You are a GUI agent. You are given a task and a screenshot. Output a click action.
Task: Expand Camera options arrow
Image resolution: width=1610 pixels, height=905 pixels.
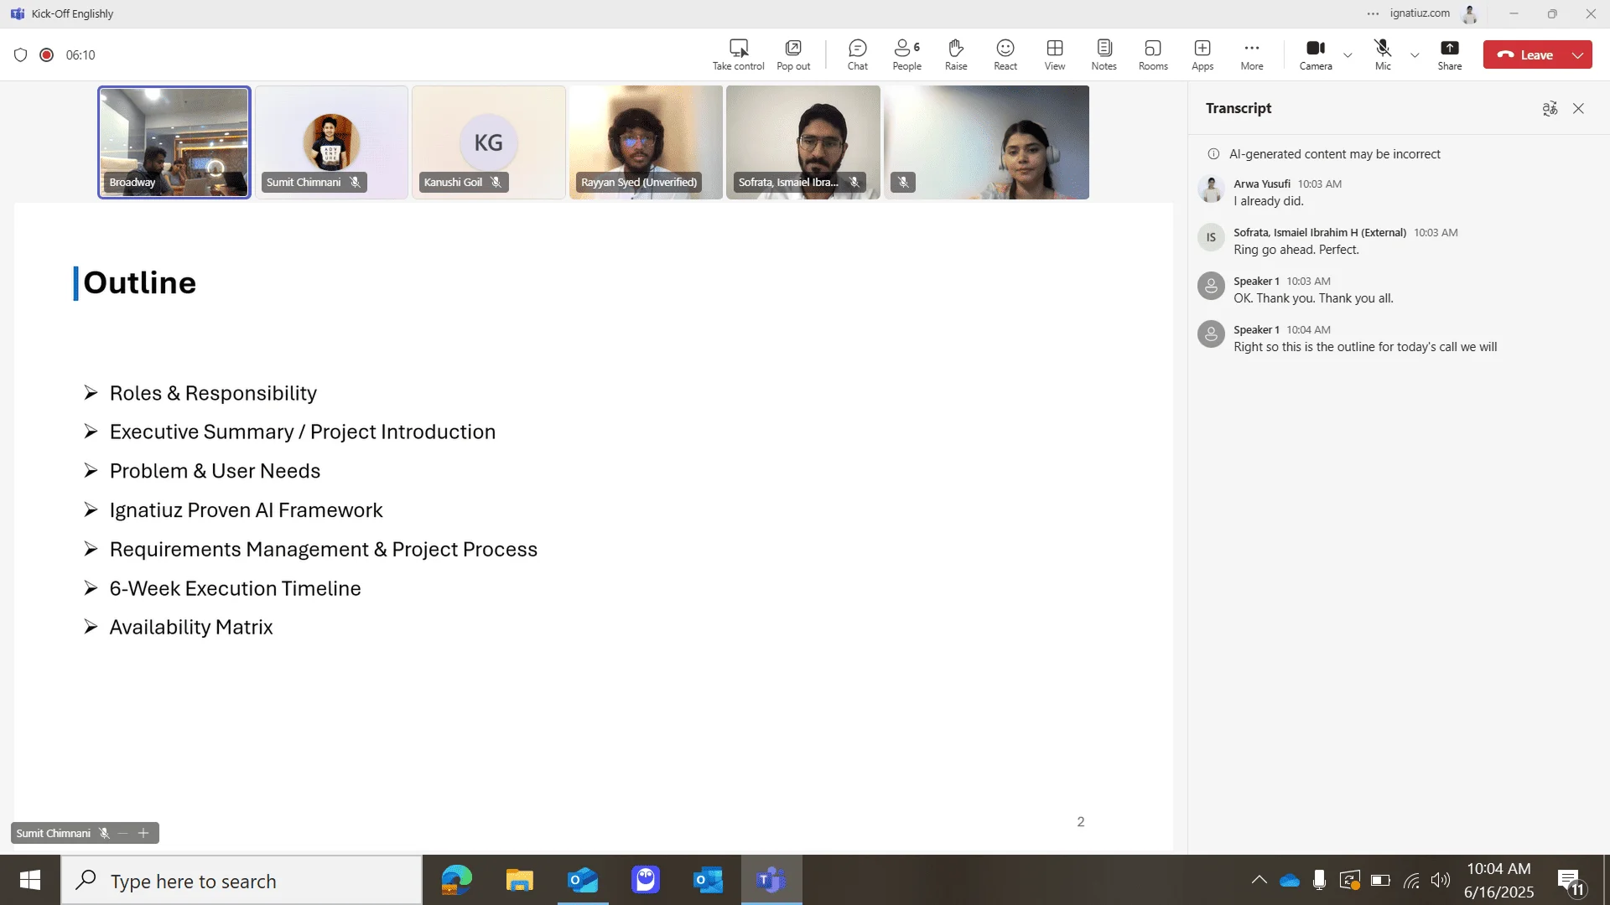pyautogui.click(x=1348, y=55)
